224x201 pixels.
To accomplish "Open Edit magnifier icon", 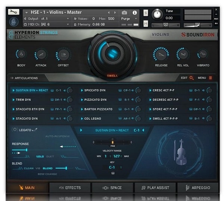I will [192, 78].
